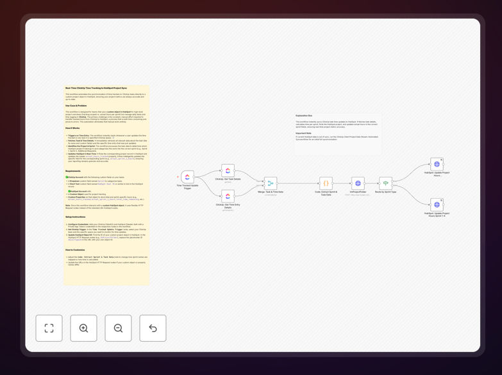Click the Requirements heading in sticky note
Screen dimensions: 502x375
pyautogui.click(x=73, y=171)
